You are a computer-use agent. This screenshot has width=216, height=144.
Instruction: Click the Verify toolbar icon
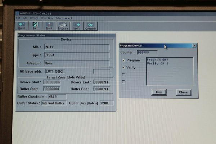tap(77, 26)
